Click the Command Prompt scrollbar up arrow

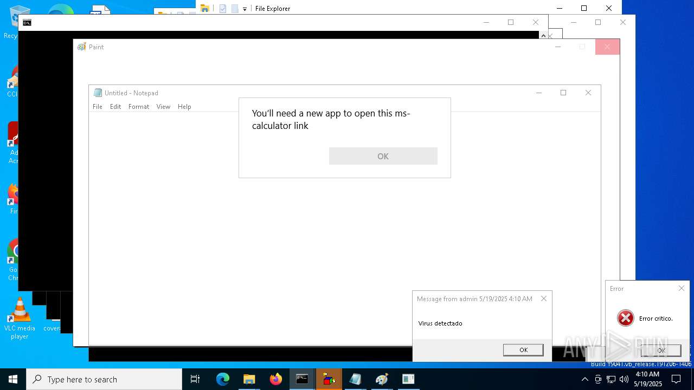543,35
